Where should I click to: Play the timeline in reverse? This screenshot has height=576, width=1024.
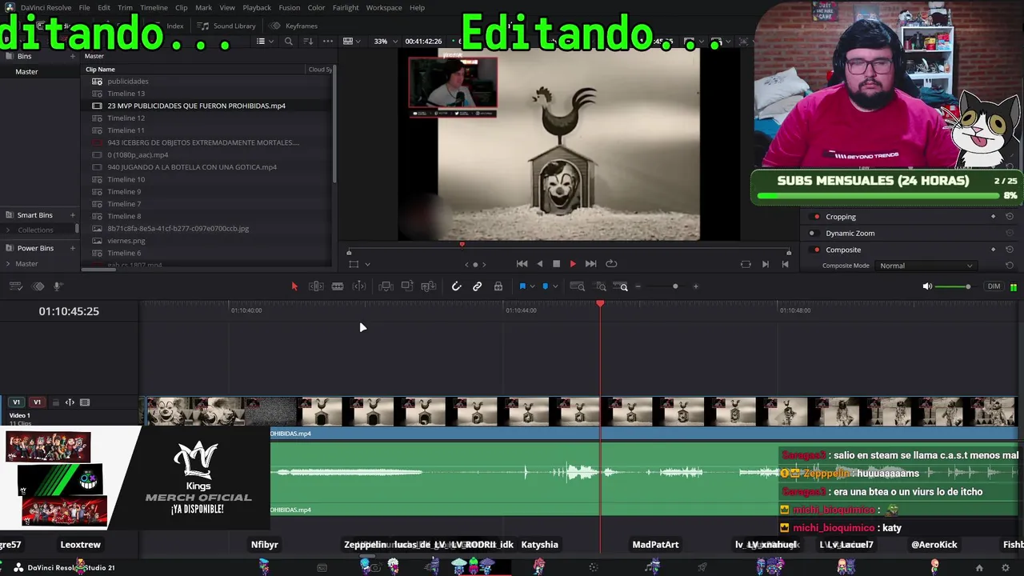[x=539, y=264]
